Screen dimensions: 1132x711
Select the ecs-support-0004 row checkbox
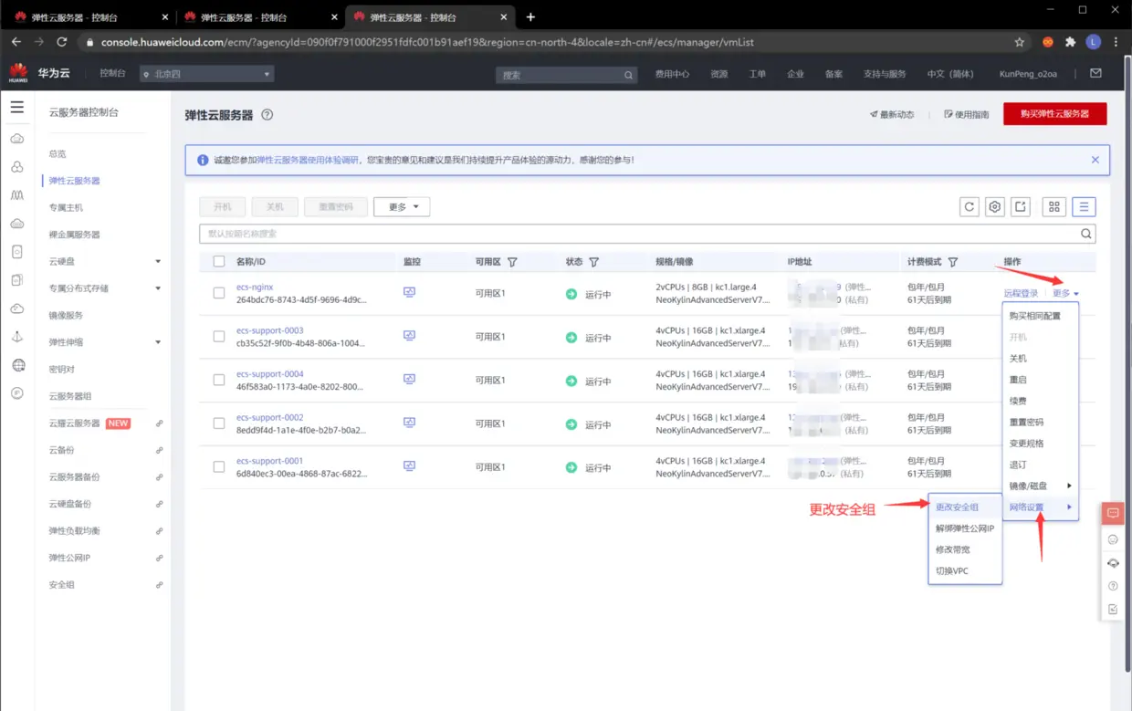[219, 380]
